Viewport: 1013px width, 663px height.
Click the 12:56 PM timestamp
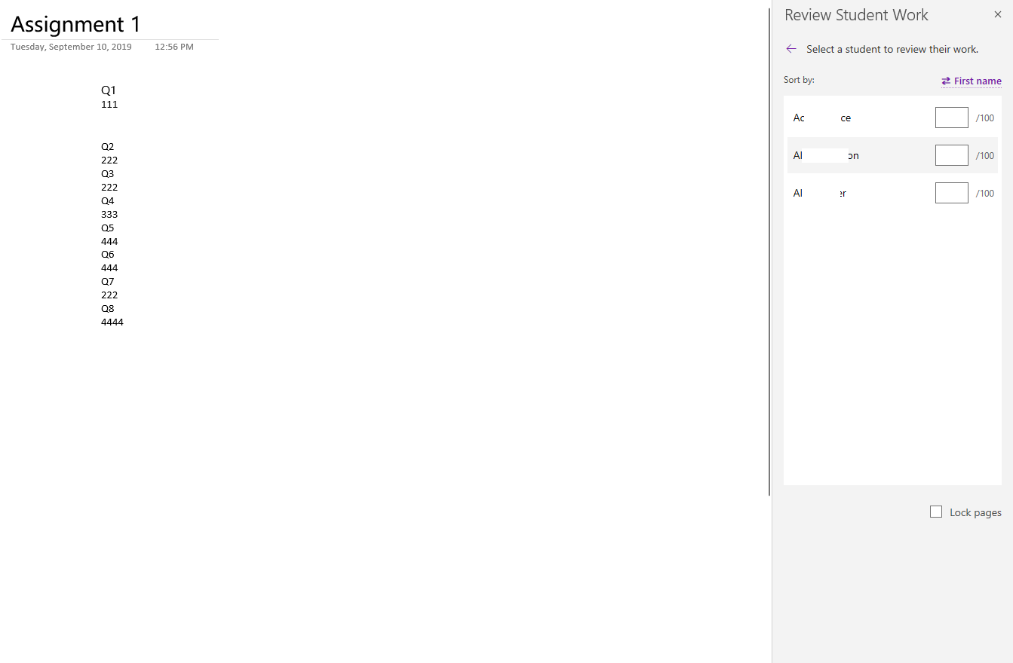(174, 47)
